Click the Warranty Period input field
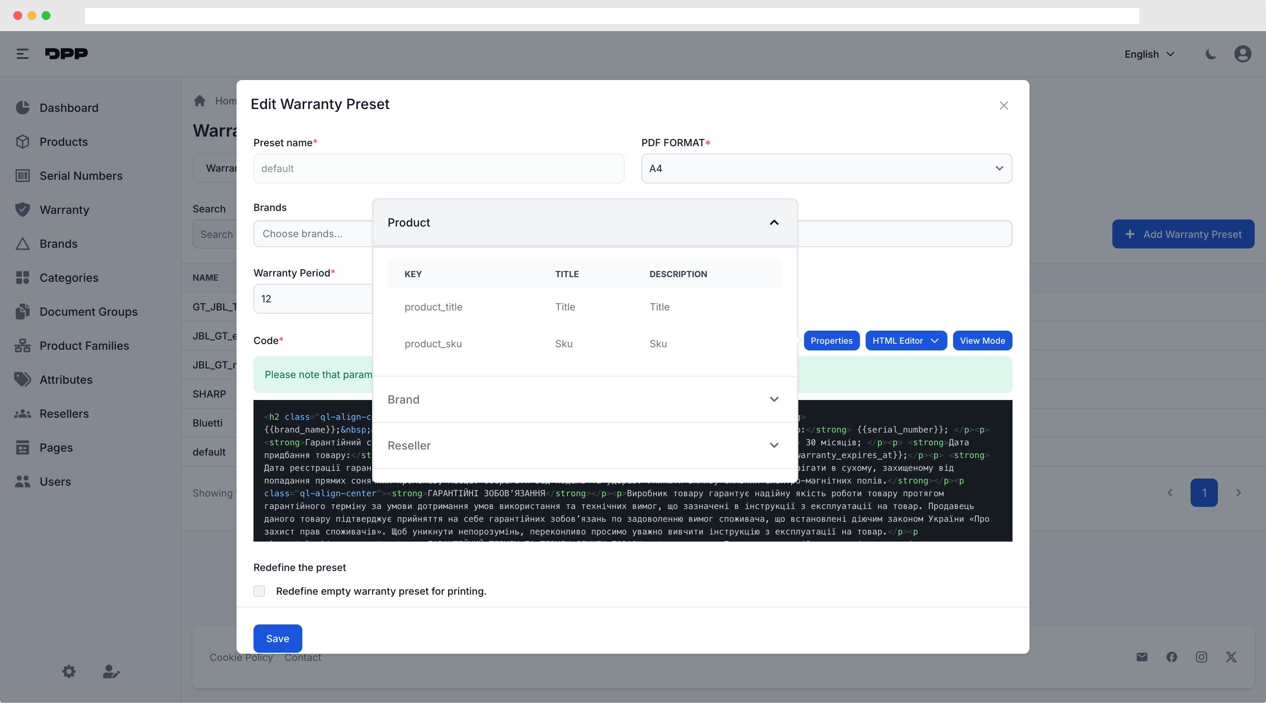 313,299
